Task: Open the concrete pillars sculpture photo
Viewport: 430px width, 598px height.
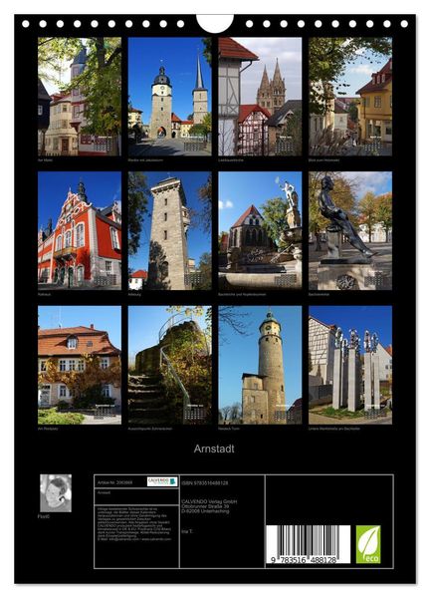Action: pyautogui.click(x=350, y=365)
